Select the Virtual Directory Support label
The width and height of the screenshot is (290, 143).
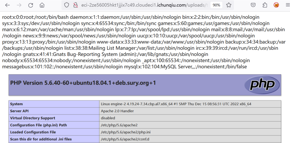pyautogui.click(x=33, y=118)
